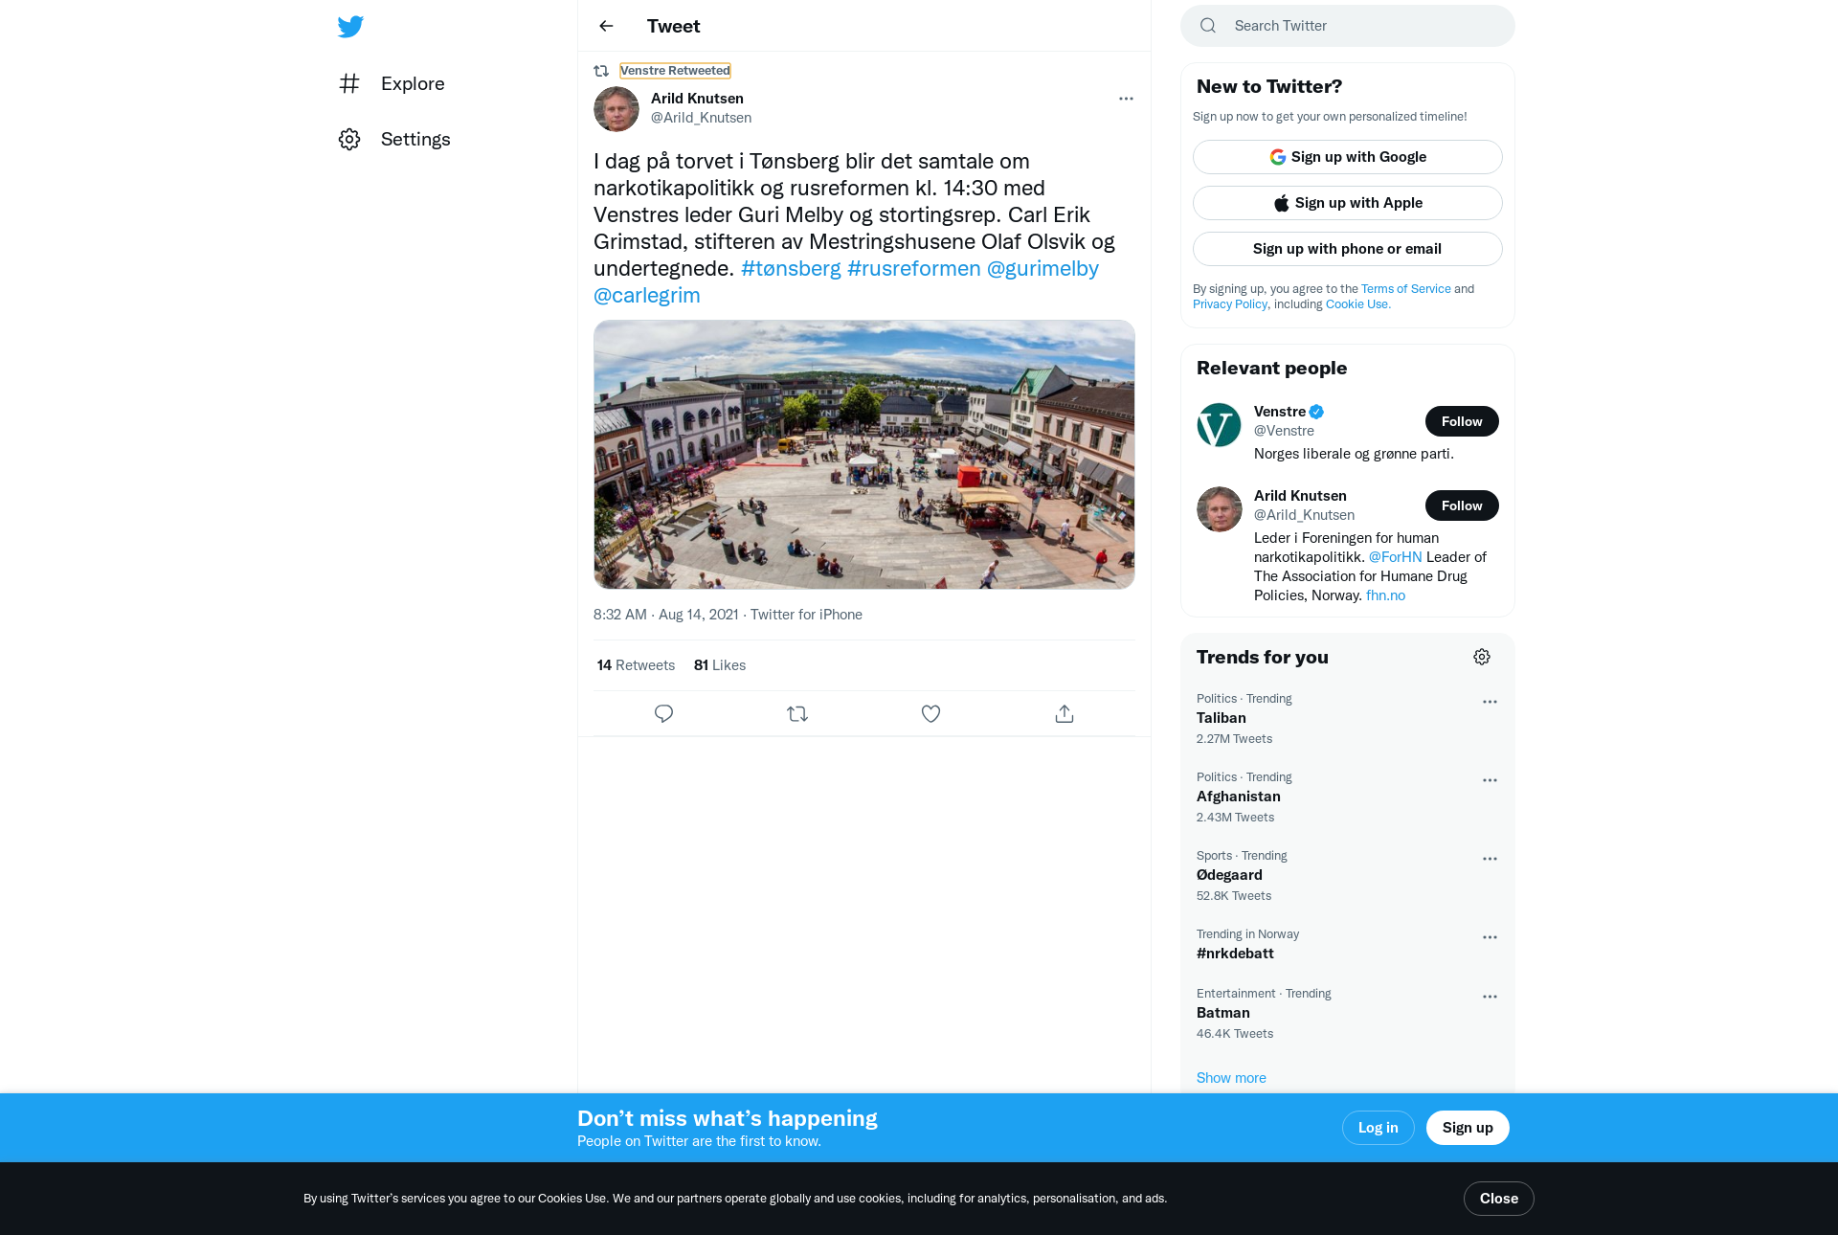Sign up with Apple
Image resolution: width=1838 pixels, height=1235 pixels.
tap(1348, 203)
